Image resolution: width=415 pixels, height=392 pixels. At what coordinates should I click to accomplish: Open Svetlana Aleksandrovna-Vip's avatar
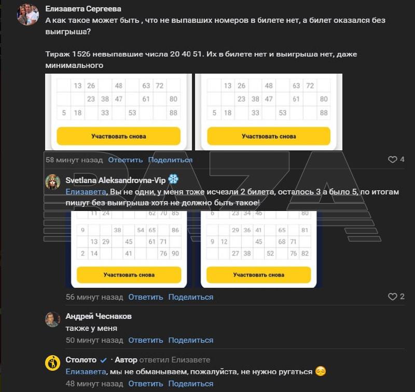pyautogui.click(x=53, y=182)
